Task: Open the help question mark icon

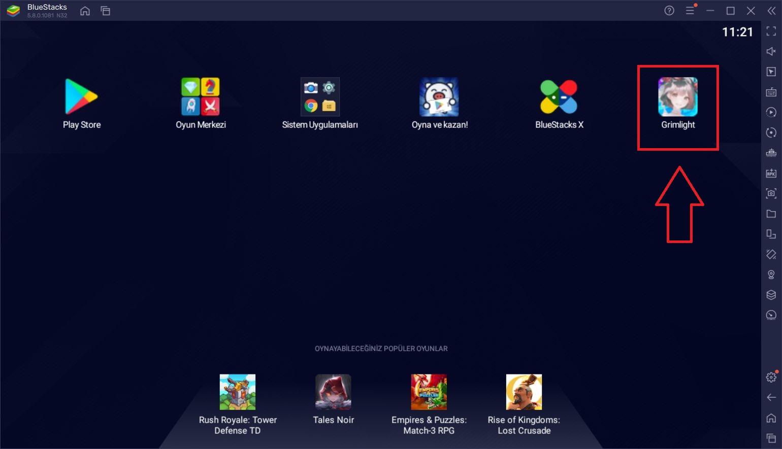Action: pos(669,11)
